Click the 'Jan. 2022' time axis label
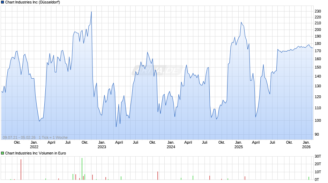 click(34, 145)
